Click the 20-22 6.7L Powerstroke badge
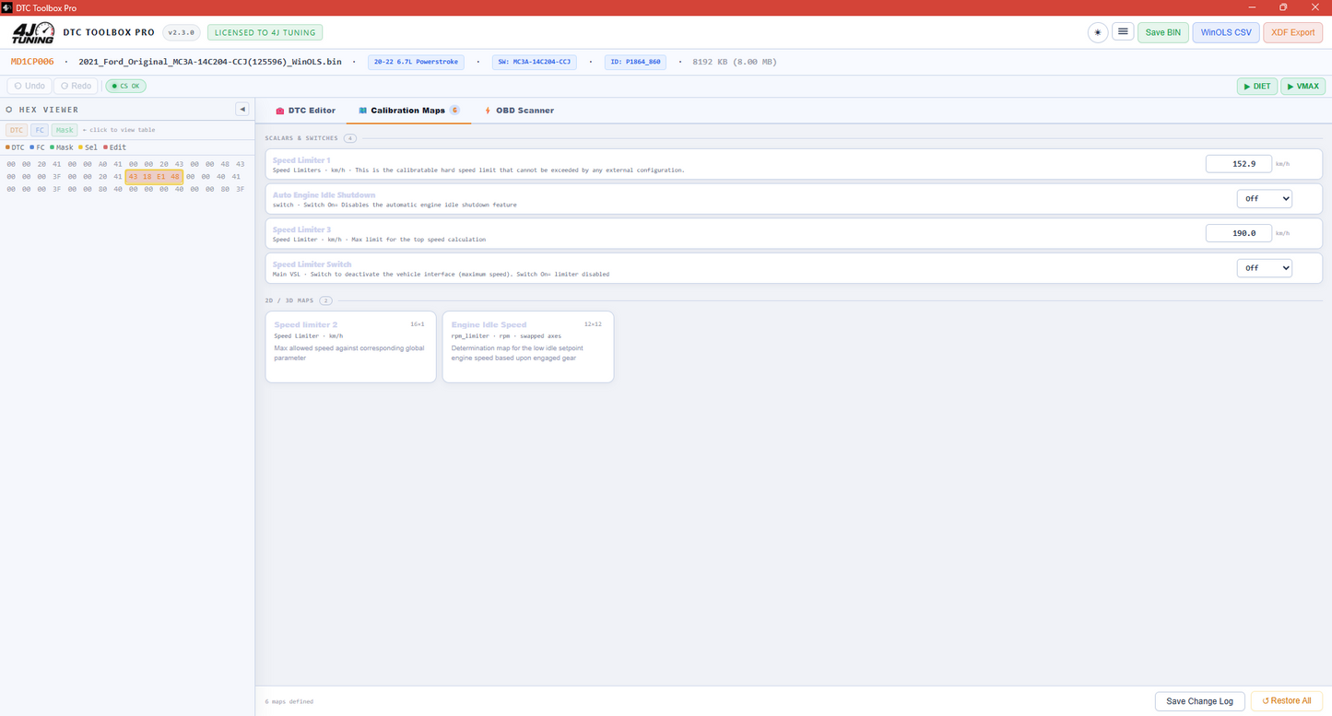Viewport: 1332px width, 716px height. coord(416,62)
